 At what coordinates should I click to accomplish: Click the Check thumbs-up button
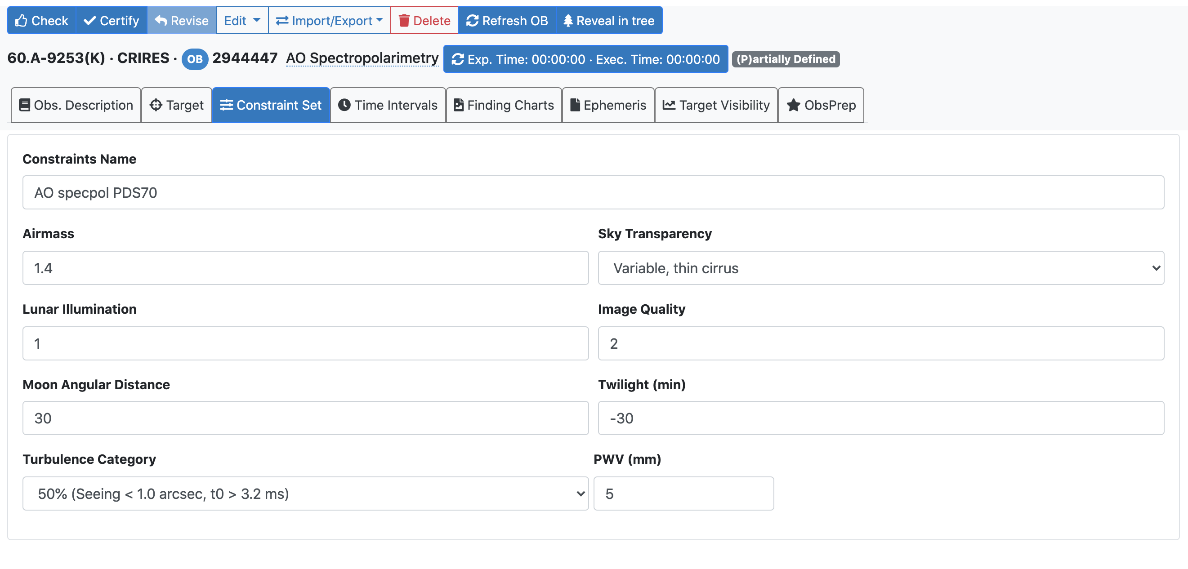41,21
